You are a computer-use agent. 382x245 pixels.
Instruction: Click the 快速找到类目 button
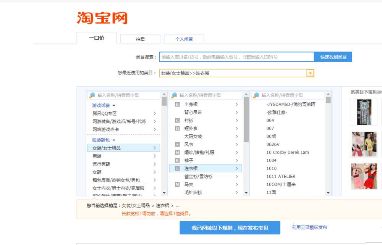tap(333, 57)
